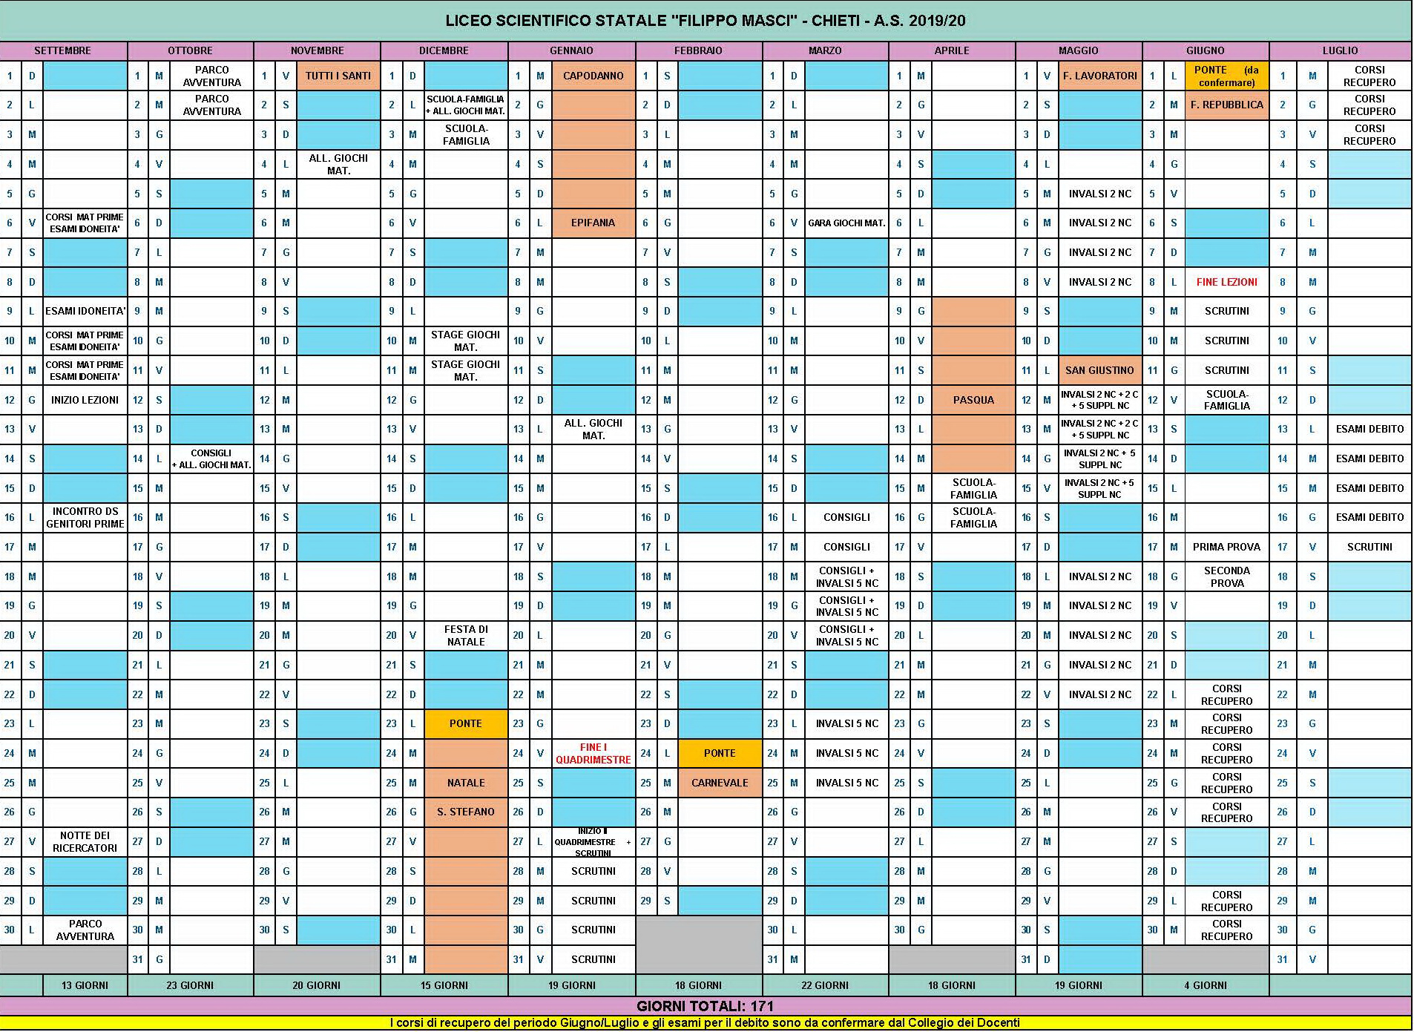Click the ALL. GIOCHI MAT. cell on 4 November

coord(338,164)
